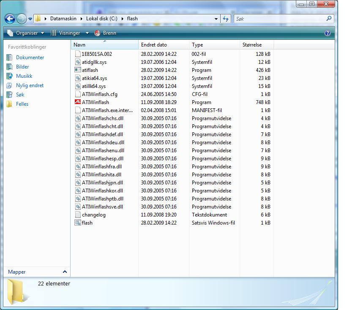This screenshot has height=310, width=355.
Task: Navigate to Lokal disk (C:) breadcrumb
Action: [102, 19]
